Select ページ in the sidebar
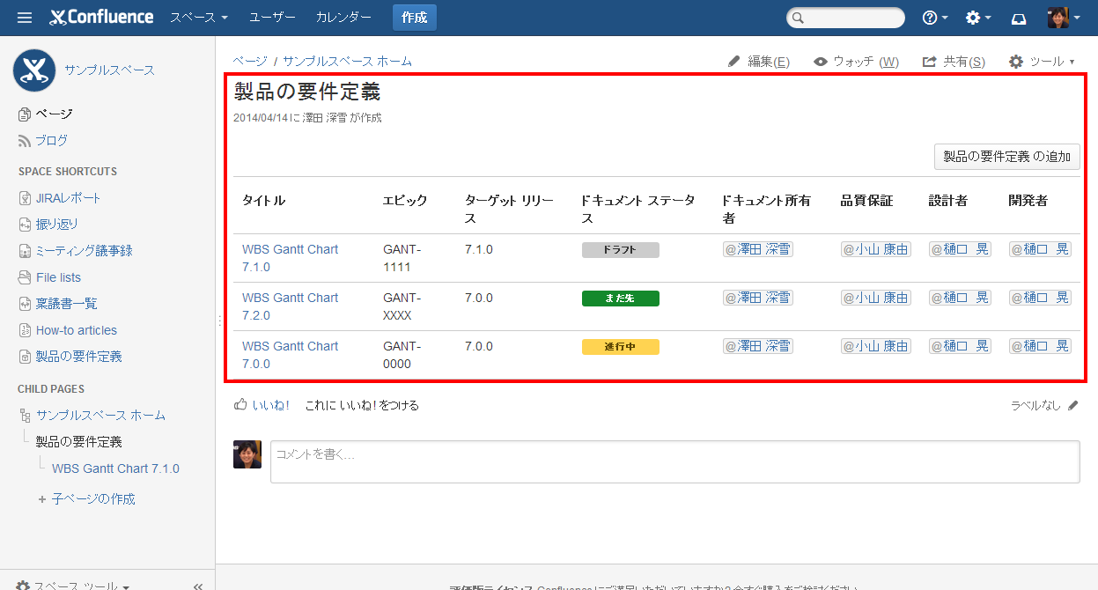This screenshot has width=1098, height=590. (54, 114)
